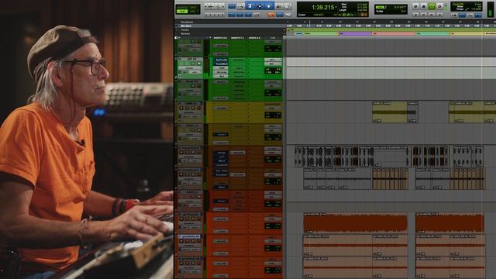Click the orange highlighted button below the edit tools
This screenshot has height=279, width=496.
pyautogui.click(x=271, y=15)
